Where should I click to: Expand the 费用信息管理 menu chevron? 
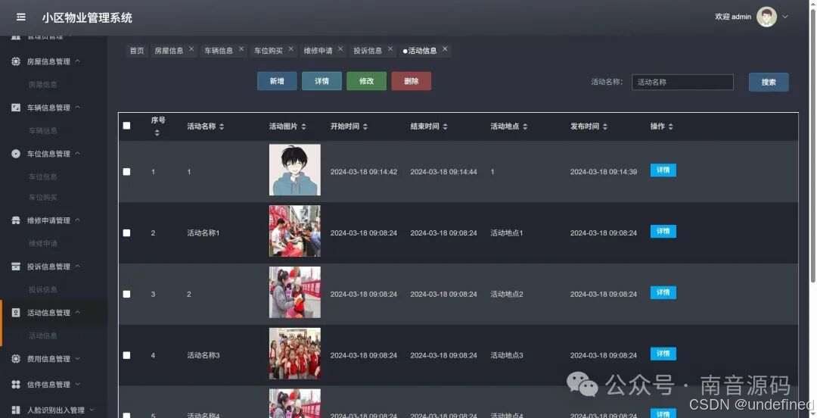pyautogui.click(x=78, y=358)
